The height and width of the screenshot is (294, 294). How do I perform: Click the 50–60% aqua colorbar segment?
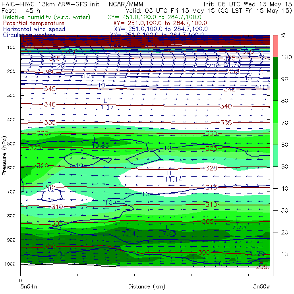[x=275, y=156]
